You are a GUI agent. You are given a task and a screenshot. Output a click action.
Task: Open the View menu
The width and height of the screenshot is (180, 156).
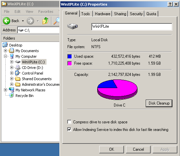[x=29, y=12]
